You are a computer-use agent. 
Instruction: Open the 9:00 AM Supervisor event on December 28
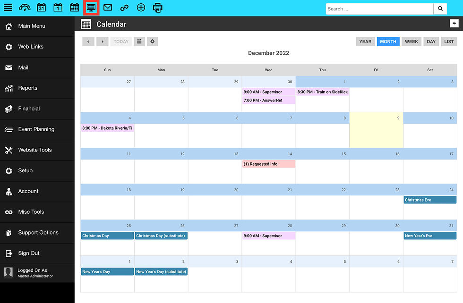coord(268,236)
